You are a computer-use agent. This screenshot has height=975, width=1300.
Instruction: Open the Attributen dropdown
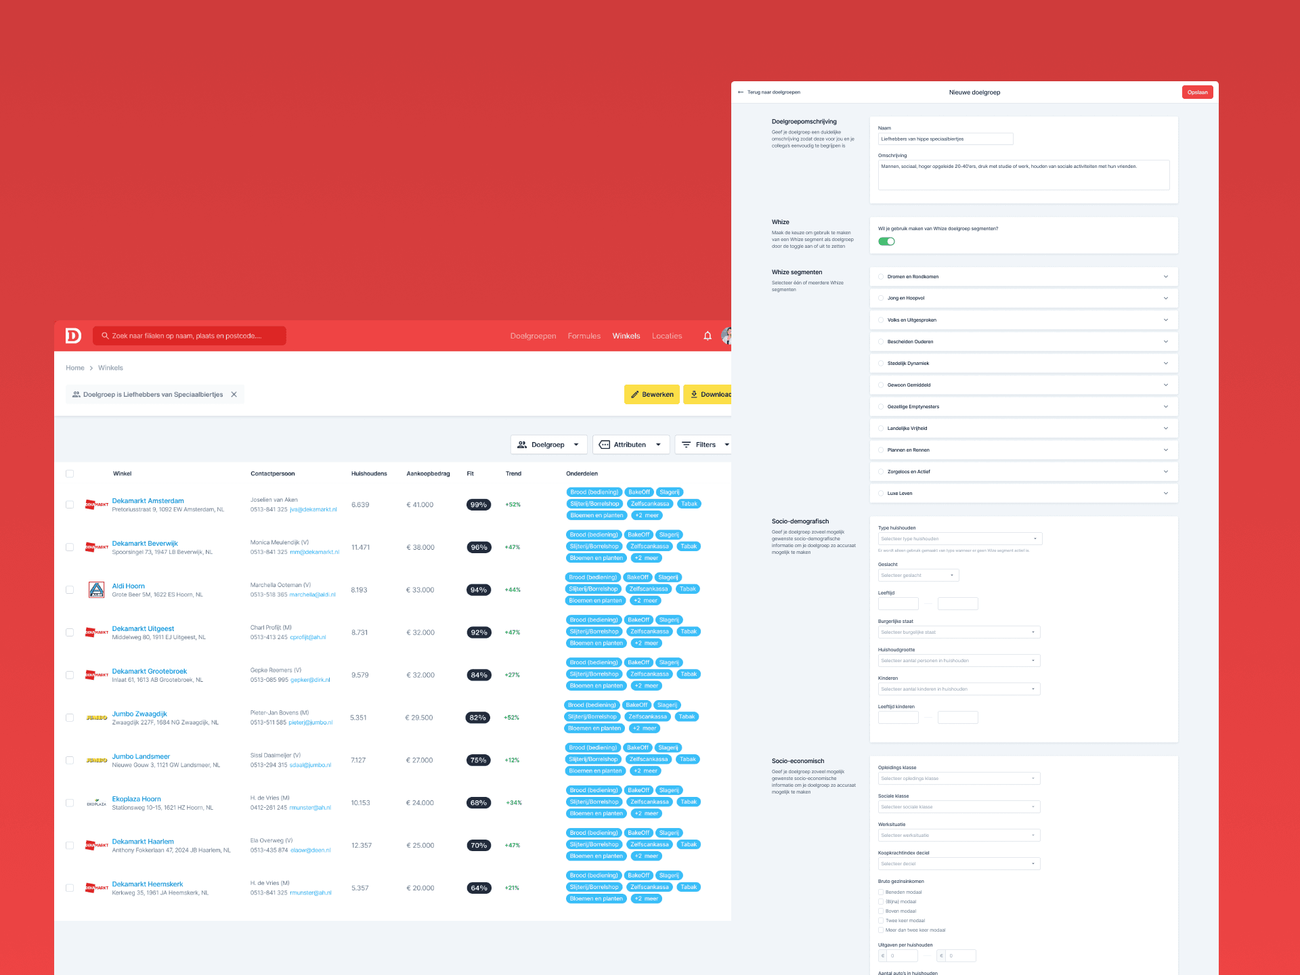(631, 445)
